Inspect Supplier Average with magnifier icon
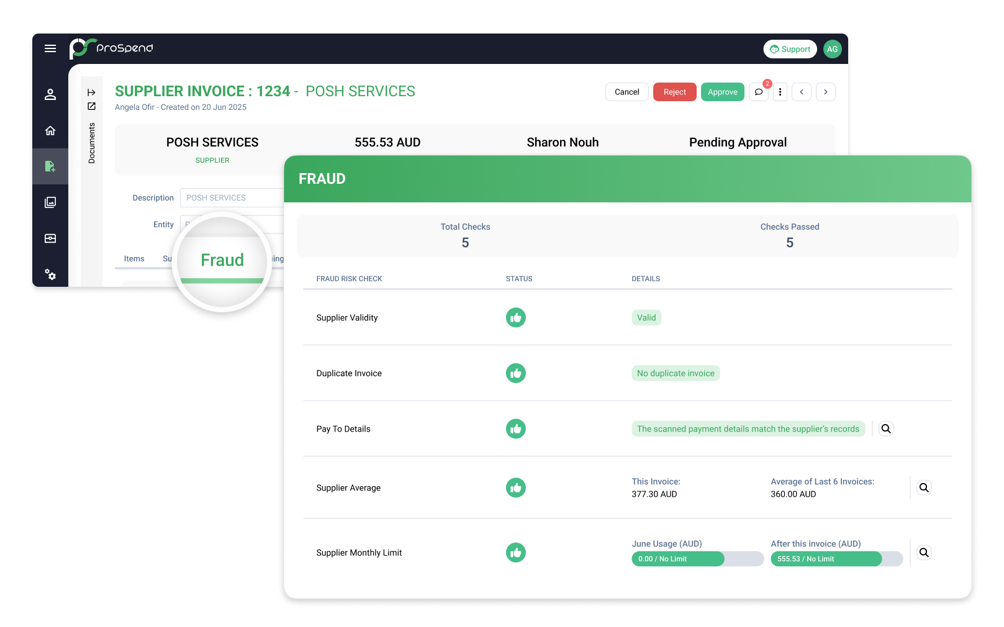 (x=924, y=488)
